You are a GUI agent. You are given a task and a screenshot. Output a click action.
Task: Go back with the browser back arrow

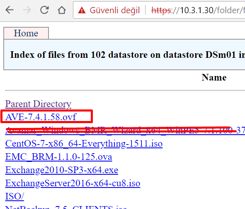10,10
